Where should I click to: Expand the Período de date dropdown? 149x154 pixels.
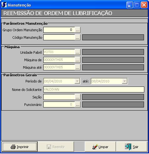click(77, 81)
